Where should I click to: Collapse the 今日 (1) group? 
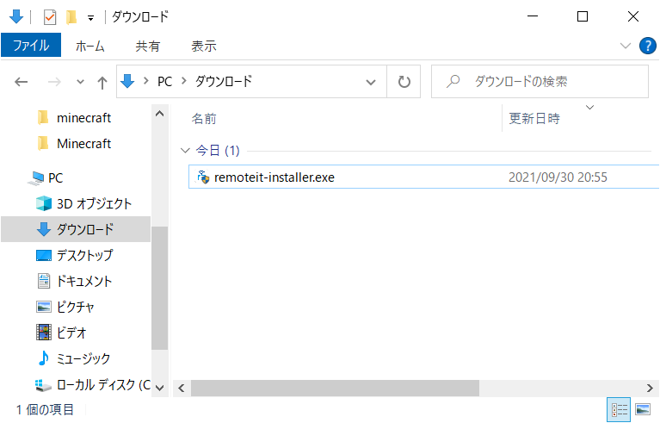pyautogui.click(x=185, y=151)
